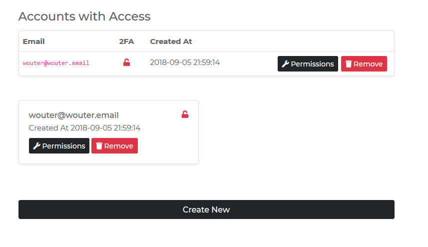Click the wrench icon in the account card
Viewport: 428px width, 247px height.
[x=36, y=146]
